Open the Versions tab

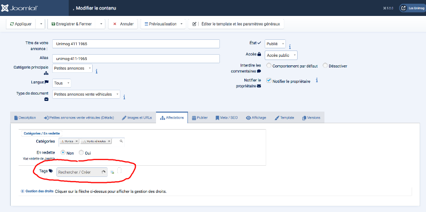click(311, 117)
